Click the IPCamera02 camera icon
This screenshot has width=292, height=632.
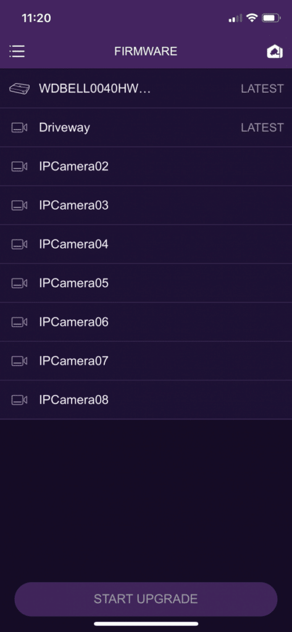point(19,167)
